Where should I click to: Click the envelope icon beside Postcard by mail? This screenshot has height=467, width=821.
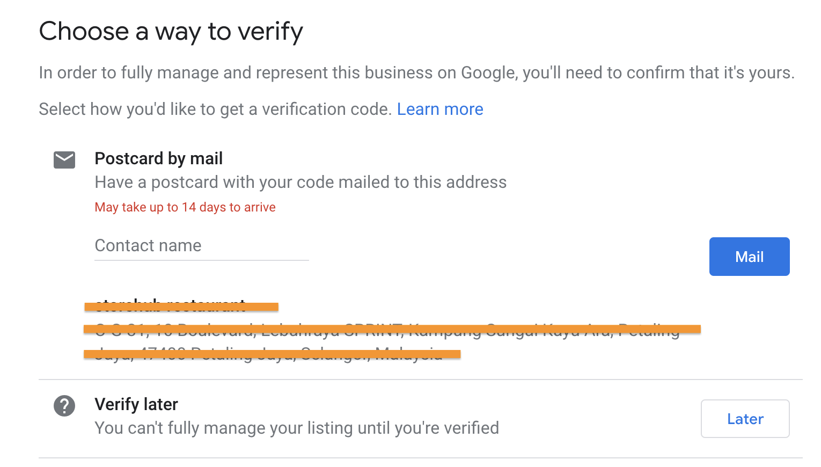[64, 160]
